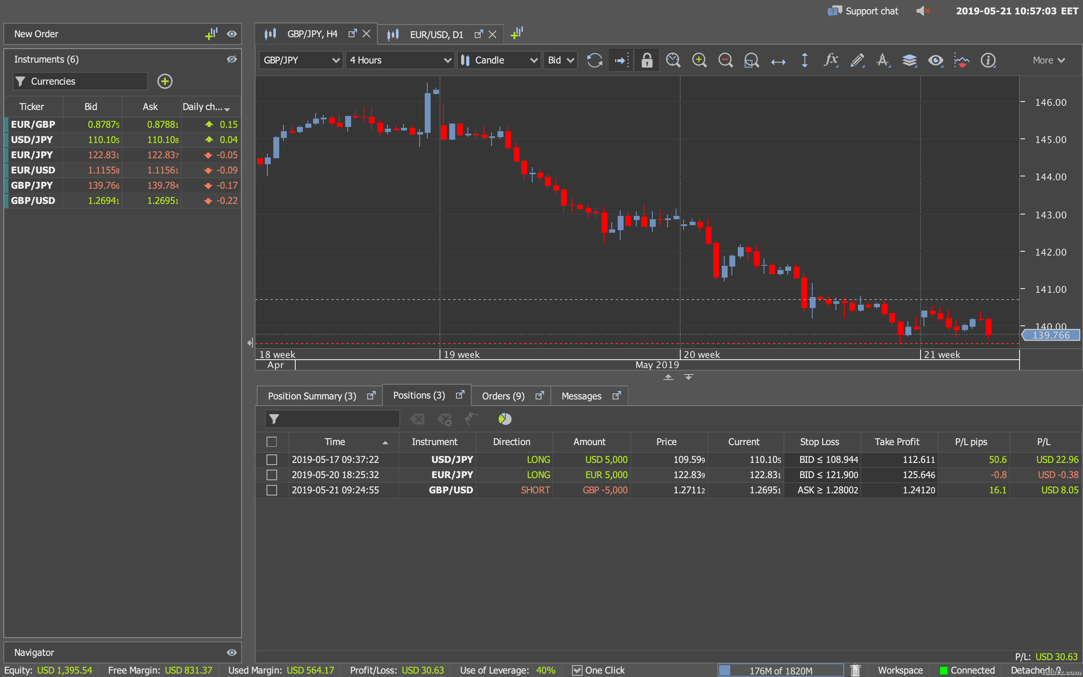Check the EUR/JPY position checkbox

tap(272, 475)
